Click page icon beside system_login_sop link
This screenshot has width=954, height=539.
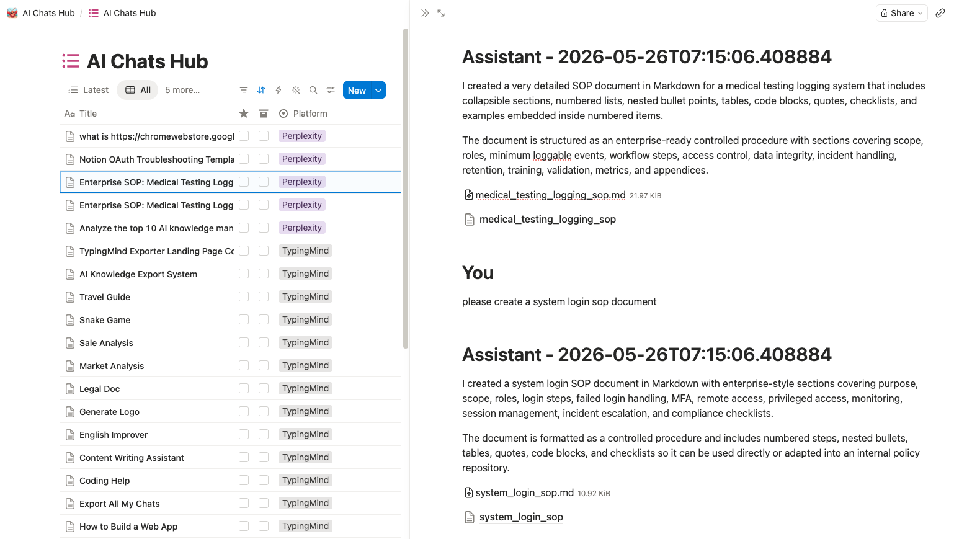[470, 517]
